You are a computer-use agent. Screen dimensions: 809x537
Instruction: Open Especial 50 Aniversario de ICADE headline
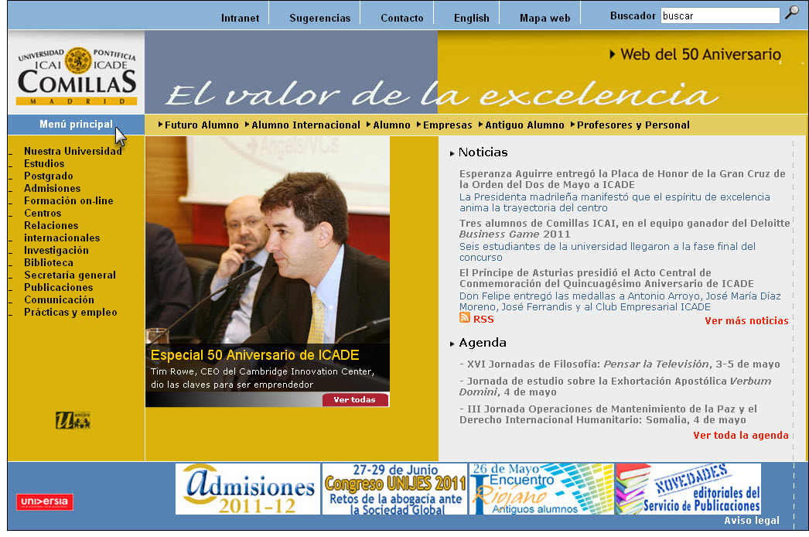(255, 355)
